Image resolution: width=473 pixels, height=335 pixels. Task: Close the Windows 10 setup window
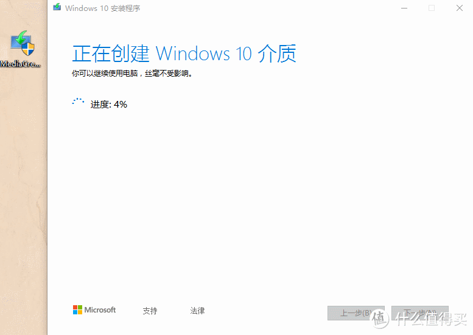tap(460, 8)
